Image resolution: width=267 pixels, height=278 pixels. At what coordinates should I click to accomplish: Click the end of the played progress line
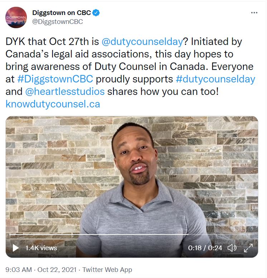[x=188, y=234]
